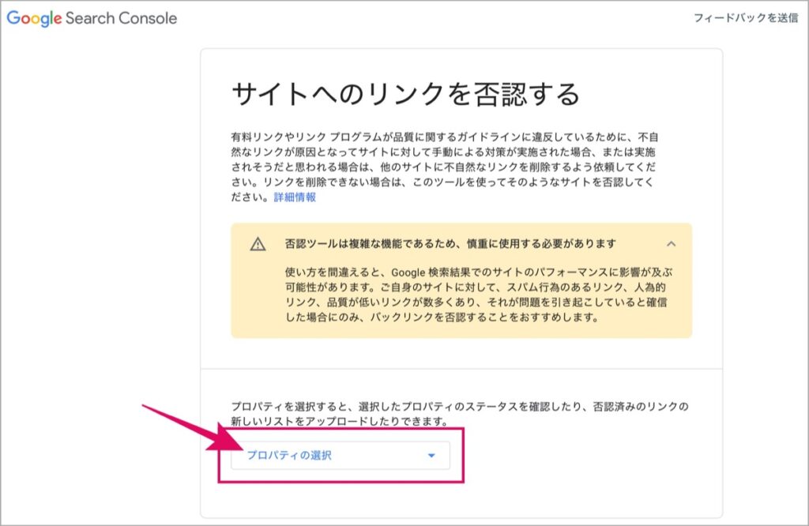Click the dropdown arrow next to プロパティの選択
The height and width of the screenshot is (526, 809).
point(431,456)
